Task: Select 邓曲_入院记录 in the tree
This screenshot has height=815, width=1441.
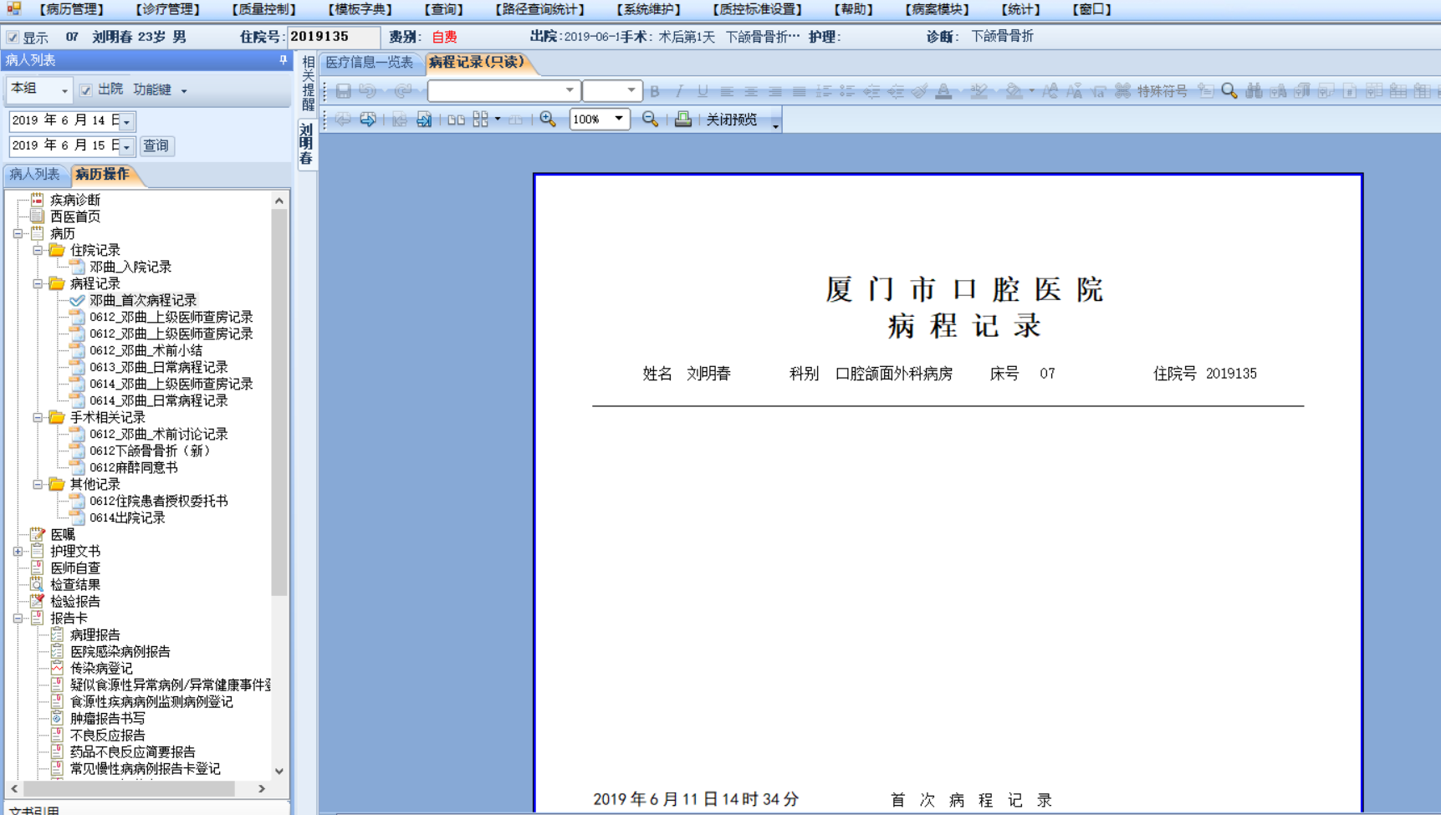Action: [x=130, y=267]
